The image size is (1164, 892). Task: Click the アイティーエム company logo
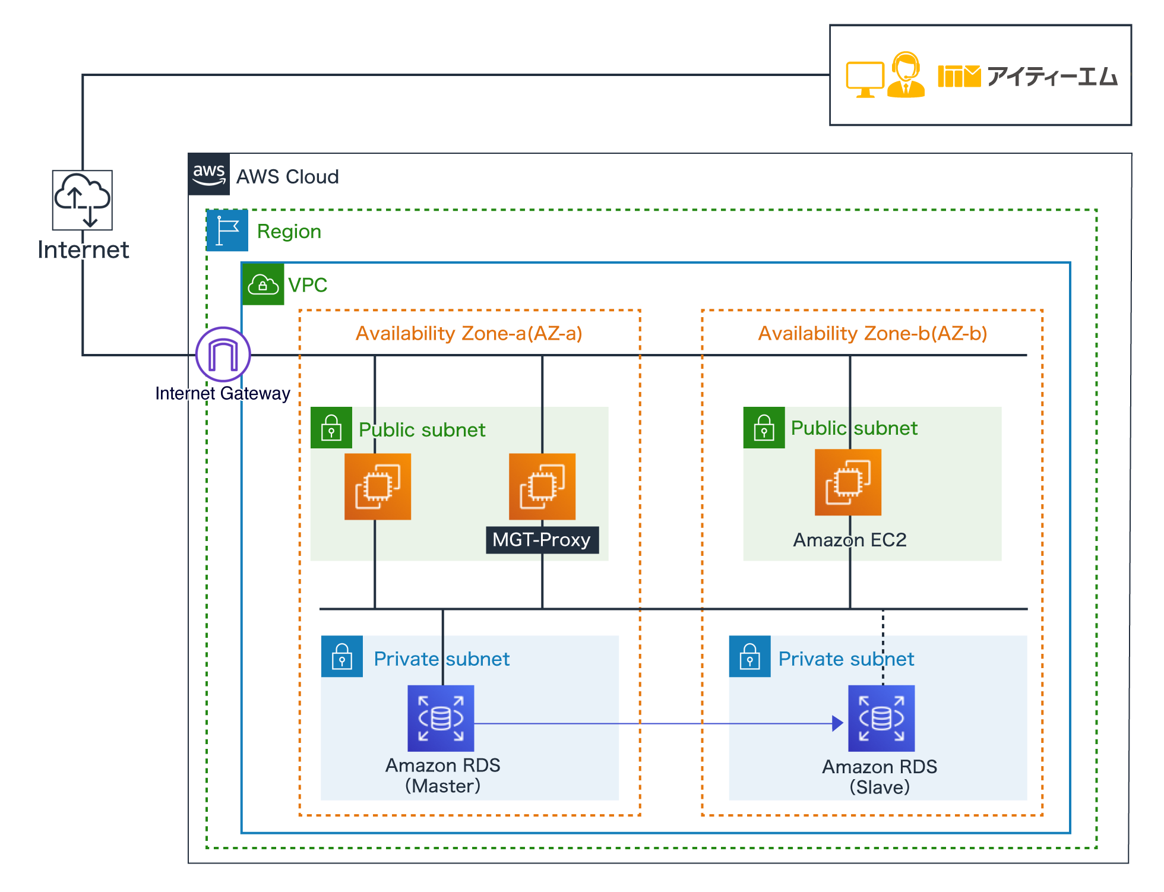(1028, 77)
